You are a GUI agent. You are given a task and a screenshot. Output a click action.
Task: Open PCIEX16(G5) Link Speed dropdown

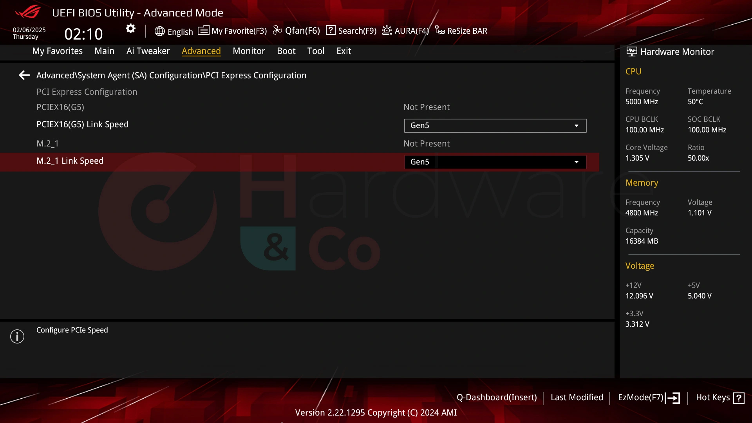click(x=495, y=126)
